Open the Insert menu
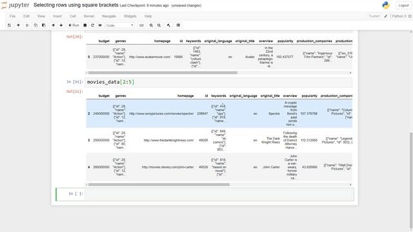The height and width of the screenshot is (232, 413). coord(57,16)
